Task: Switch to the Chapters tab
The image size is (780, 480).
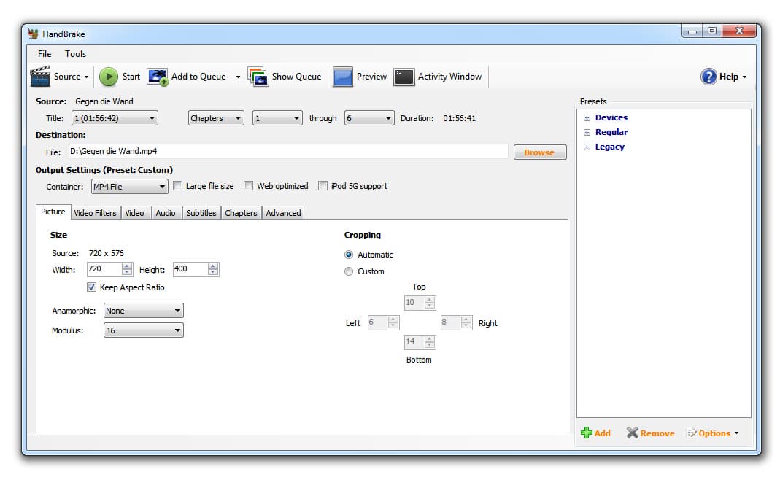Action: tap(242, 214)
